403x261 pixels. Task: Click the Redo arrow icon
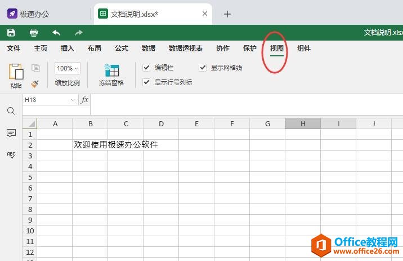79,33
